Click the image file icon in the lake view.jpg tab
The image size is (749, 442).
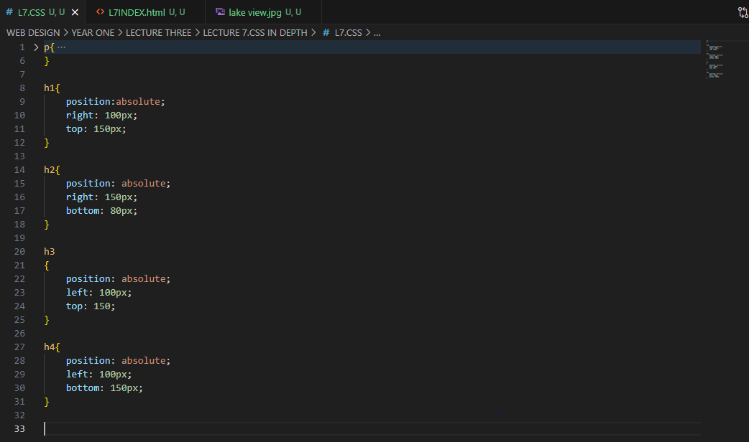coord(220,12)
